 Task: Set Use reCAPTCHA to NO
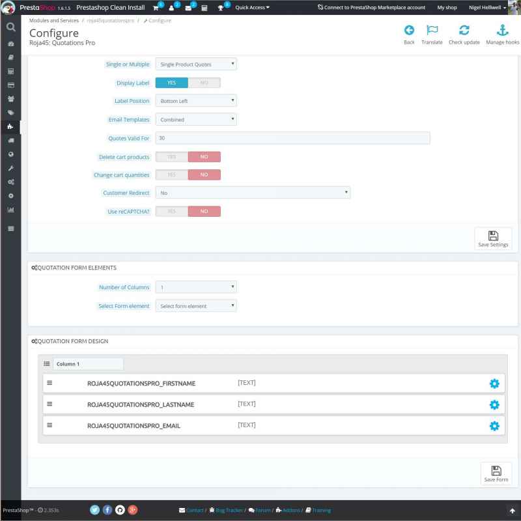pos(204,211)
